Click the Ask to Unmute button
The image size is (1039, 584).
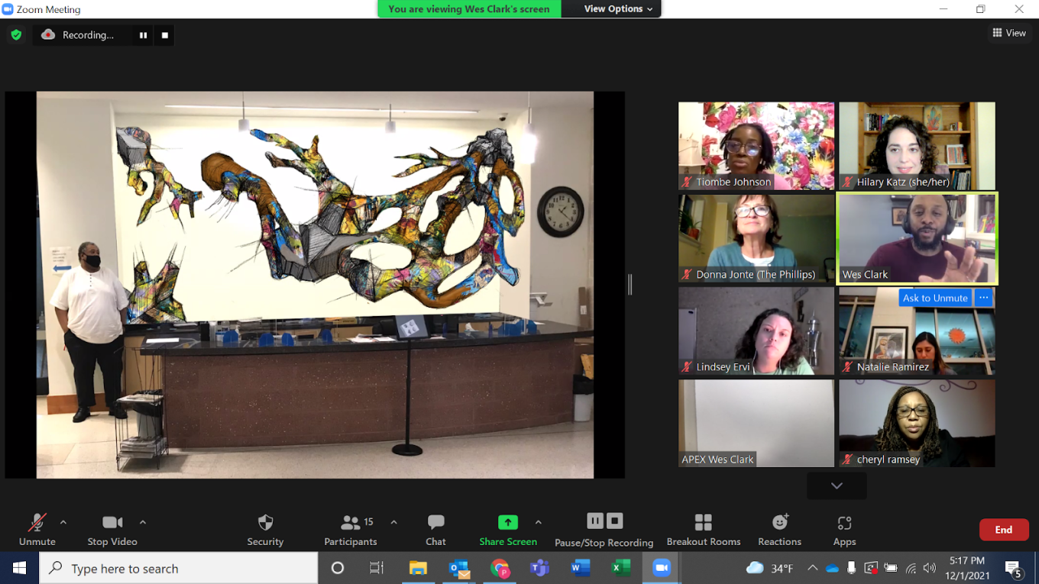[935, 298]
